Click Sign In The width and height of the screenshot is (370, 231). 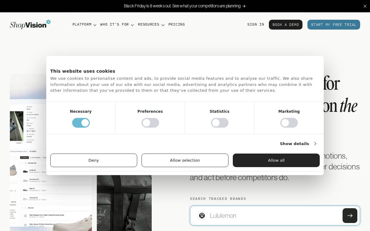click(x=256, y=25)
